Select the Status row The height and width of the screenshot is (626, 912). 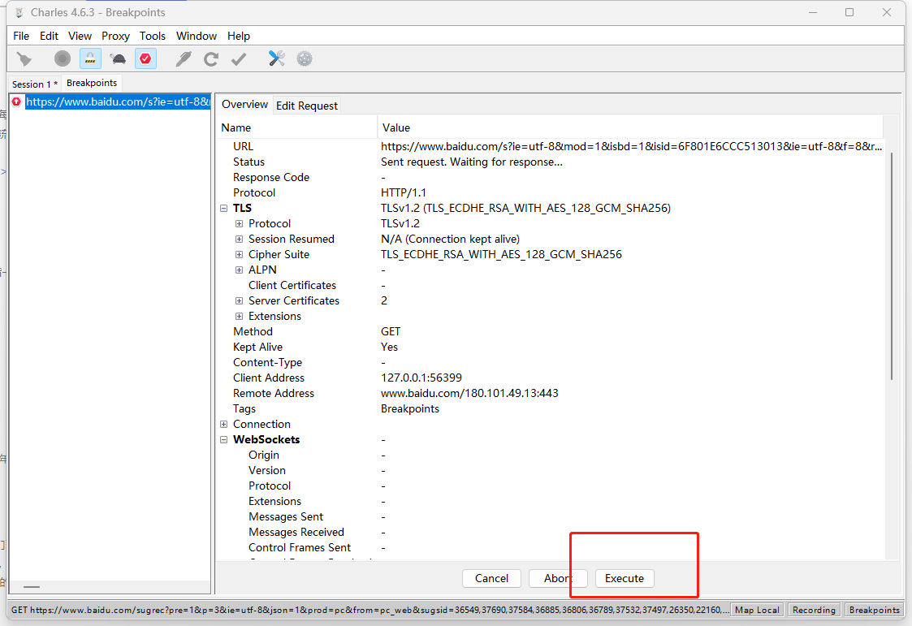pyautogui.click(x=551, y=162)
